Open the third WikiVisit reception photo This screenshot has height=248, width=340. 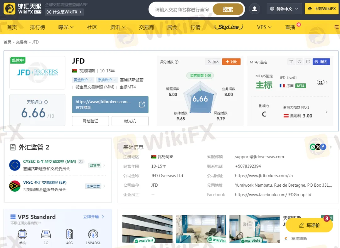255,229
